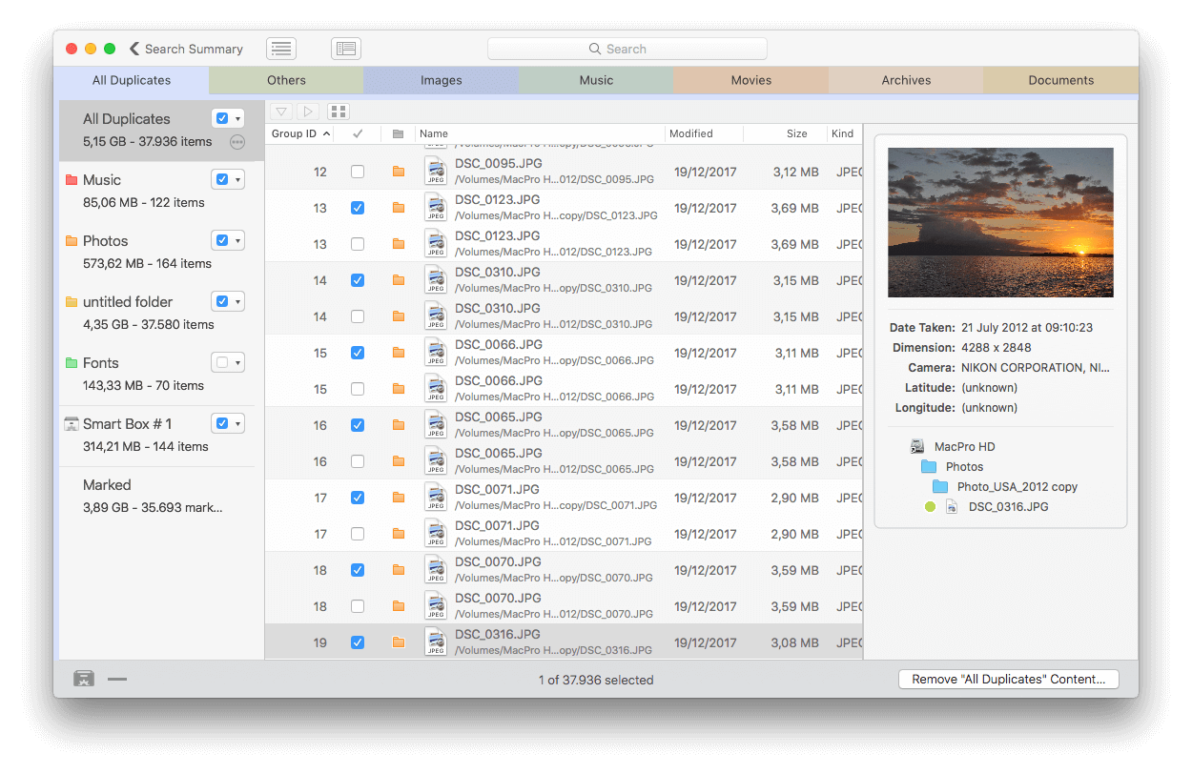Click inside the Search field
This screenshot has height=774, width=1192.
tap(627, 48)
